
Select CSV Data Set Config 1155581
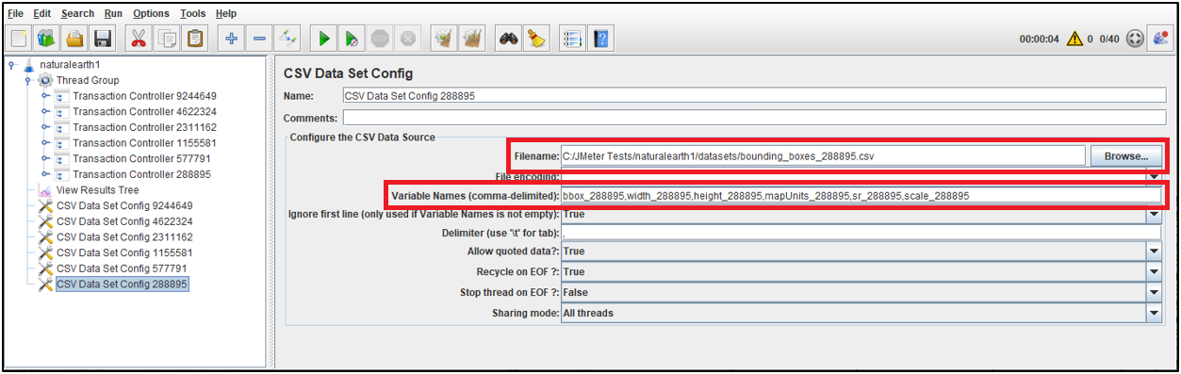point(124,252)
